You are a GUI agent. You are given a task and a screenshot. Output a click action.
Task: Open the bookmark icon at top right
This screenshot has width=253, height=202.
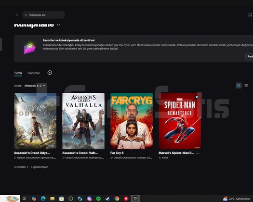coord(250,15)
